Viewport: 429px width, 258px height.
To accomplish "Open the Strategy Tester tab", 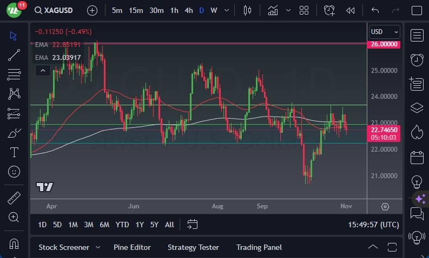I will 193,247.
